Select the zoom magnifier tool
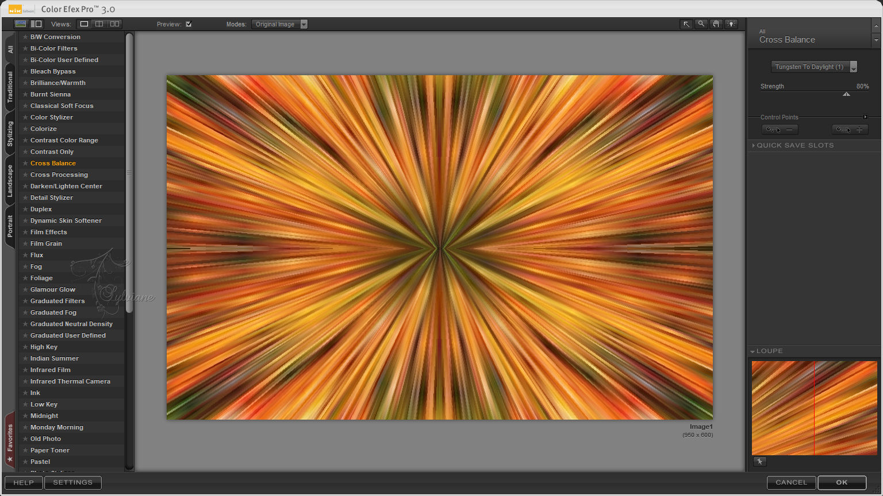This screenshot has width=883, height=496. (x=701, y=24)
